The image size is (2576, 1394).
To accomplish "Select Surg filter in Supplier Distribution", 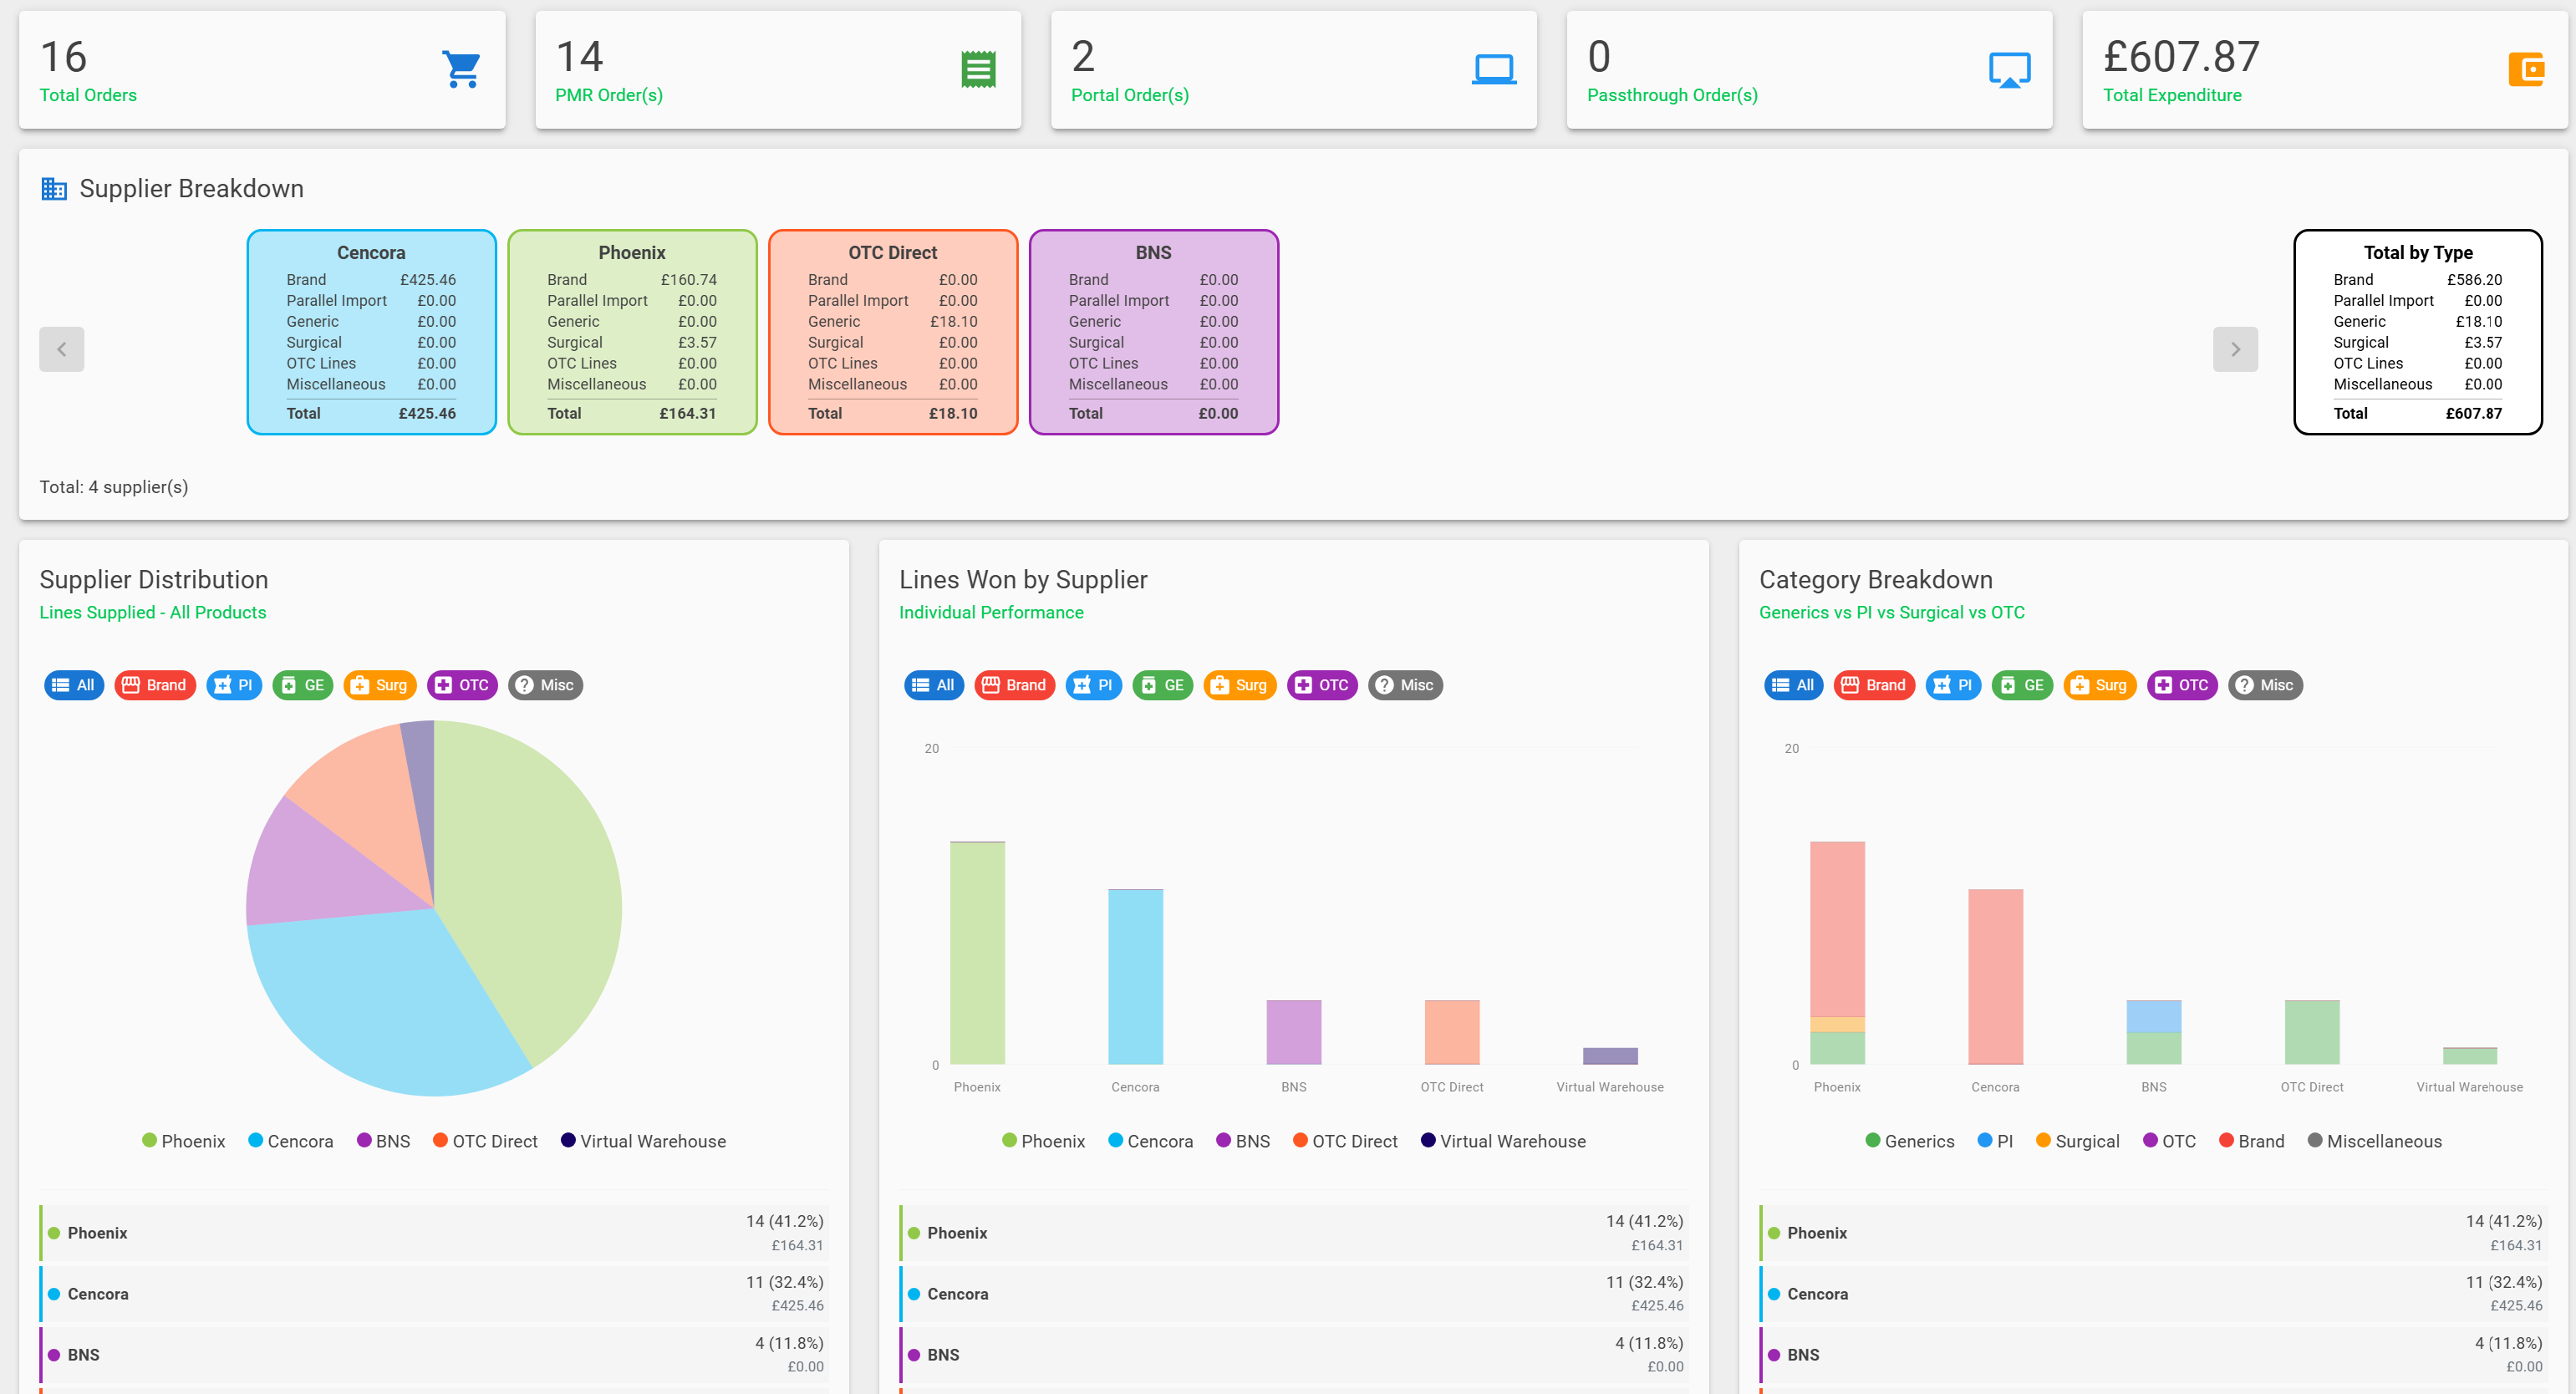I will point(380,685).
